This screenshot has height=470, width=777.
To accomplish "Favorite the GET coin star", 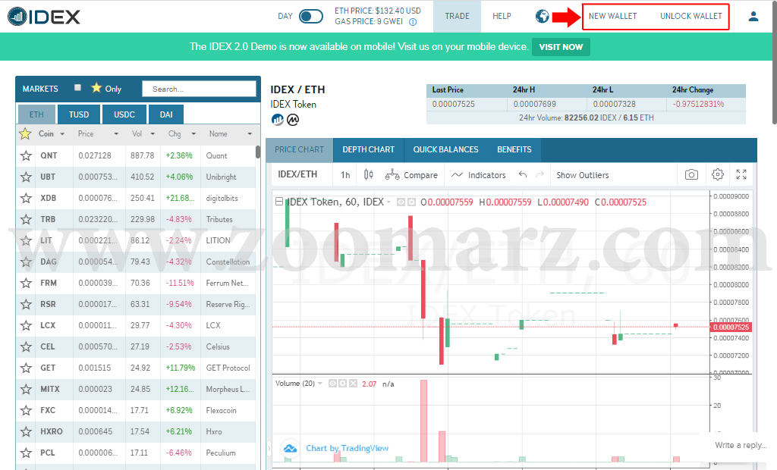I will pos(26,368).
